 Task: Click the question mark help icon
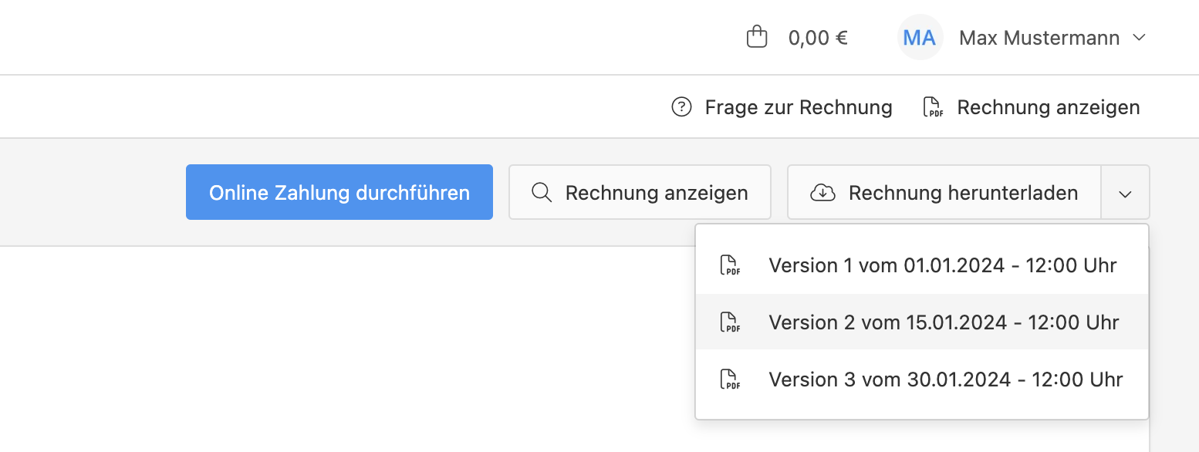click(681, 106)
